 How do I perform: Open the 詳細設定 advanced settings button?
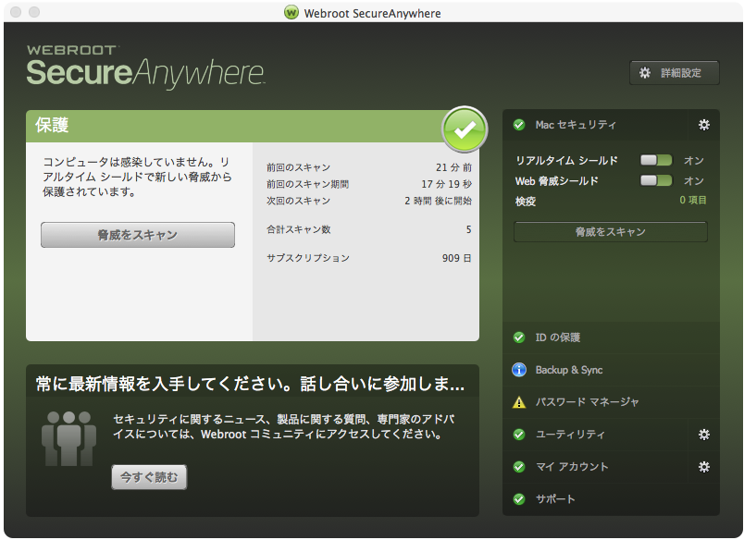coord(675,72)
